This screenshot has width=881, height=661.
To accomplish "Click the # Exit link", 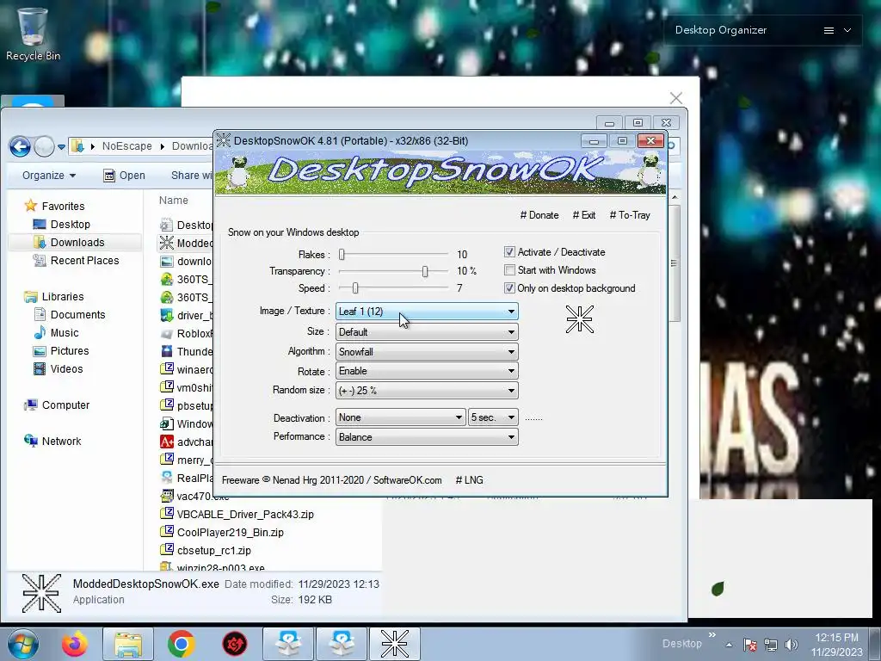I will point(584,215).
